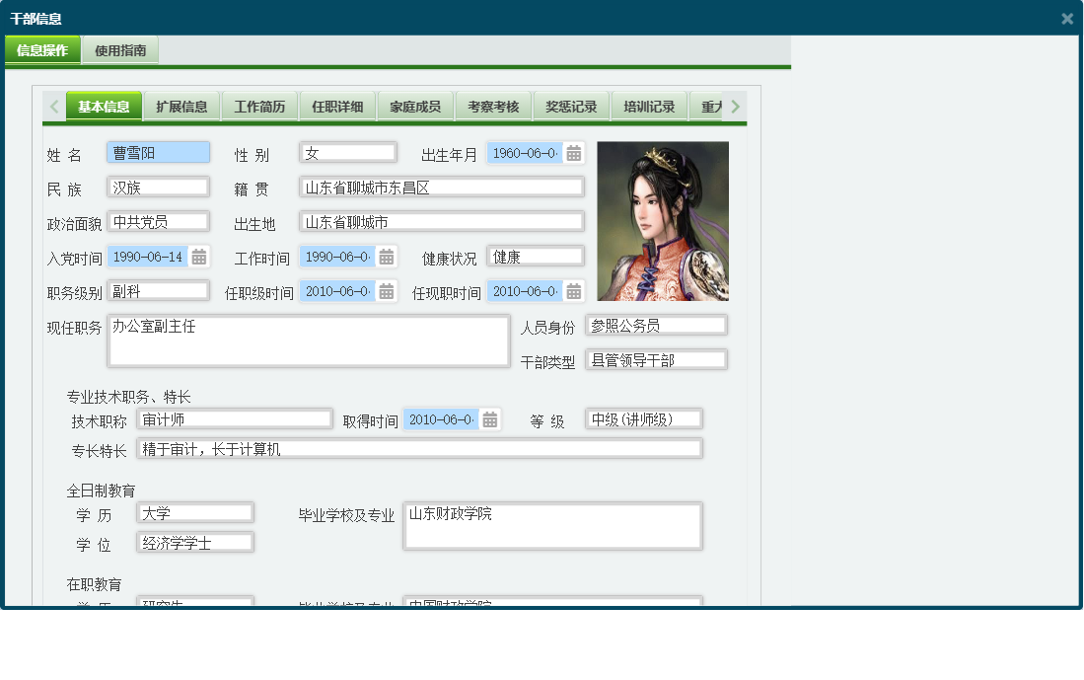Click the right arrow to reveal hidden tabs
The height and width of the screenshot is (680, 1084).
tap(734, 106)
